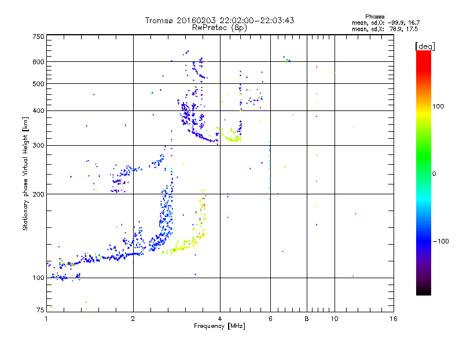
Task: Click the x-axis tick label "1"
Action: 46,319
